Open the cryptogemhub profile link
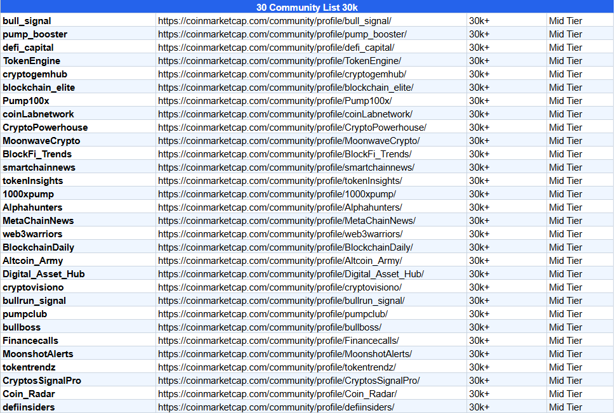Image resolution: width=615 pixels, height=413 pixels. tap(282, 74)
